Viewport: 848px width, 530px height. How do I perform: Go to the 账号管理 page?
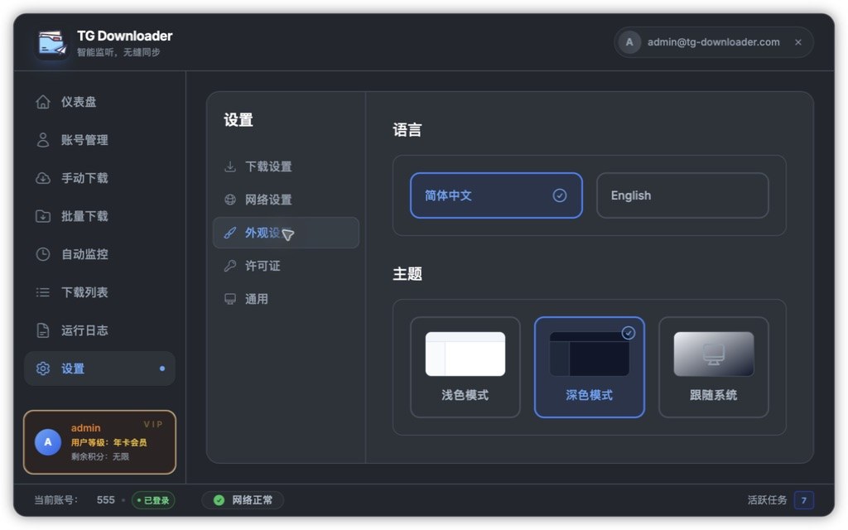pyautogui.click(x=99, y=140)
